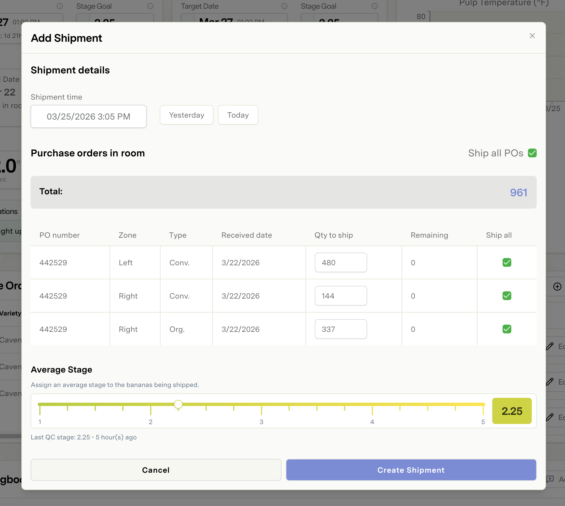Click info icon next to Target Date

284,6
